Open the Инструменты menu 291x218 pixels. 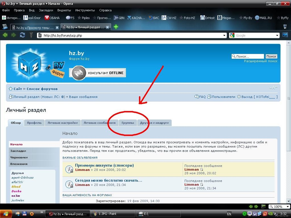tap(85, 10)
